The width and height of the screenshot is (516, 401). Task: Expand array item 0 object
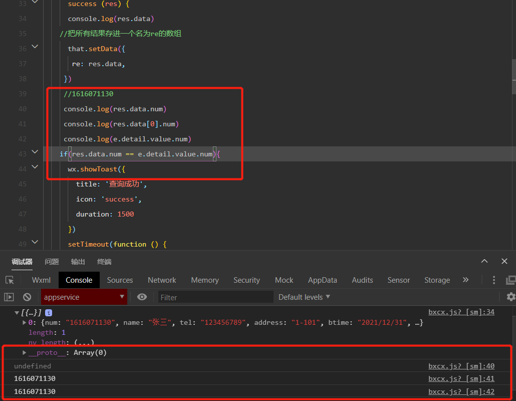(x=24, y=322)
